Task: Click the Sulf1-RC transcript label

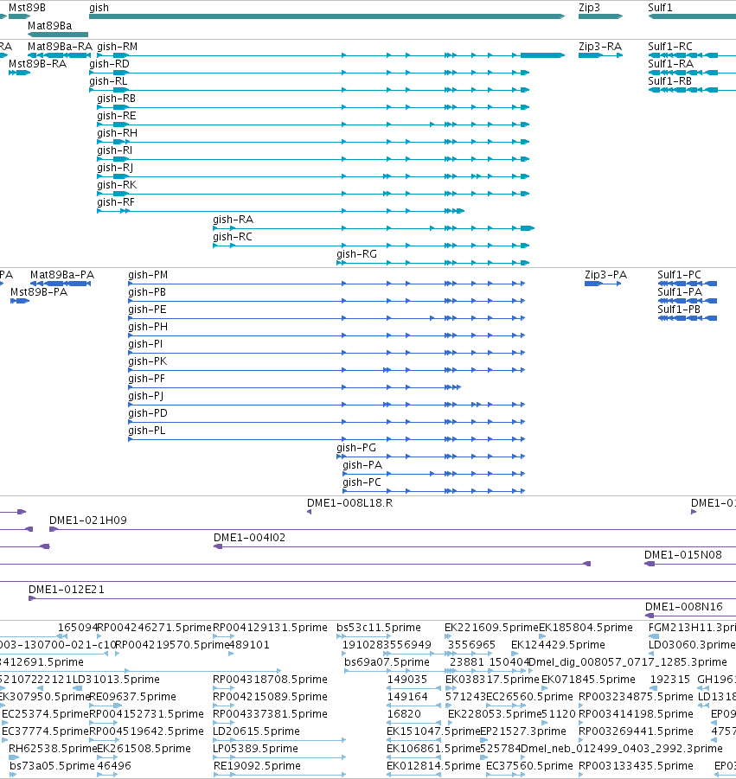Action: coord(670,46)
